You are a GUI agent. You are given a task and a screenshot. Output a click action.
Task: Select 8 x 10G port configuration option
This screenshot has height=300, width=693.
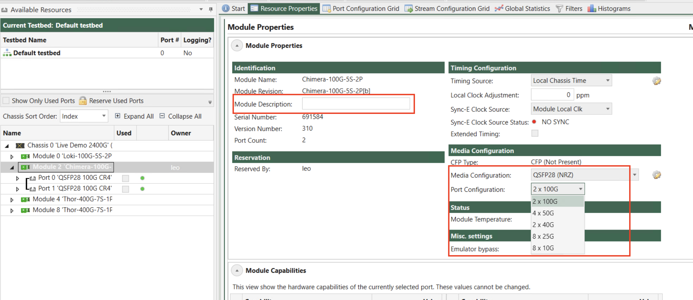pyautogui.click(x=558, y=248)
